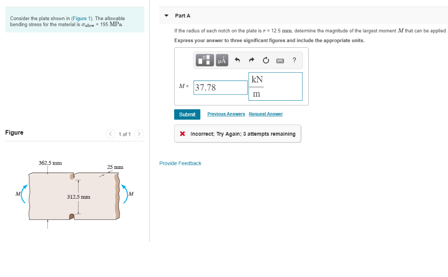Click Request Answer link
Screen dimensions: 448x277
266,114
